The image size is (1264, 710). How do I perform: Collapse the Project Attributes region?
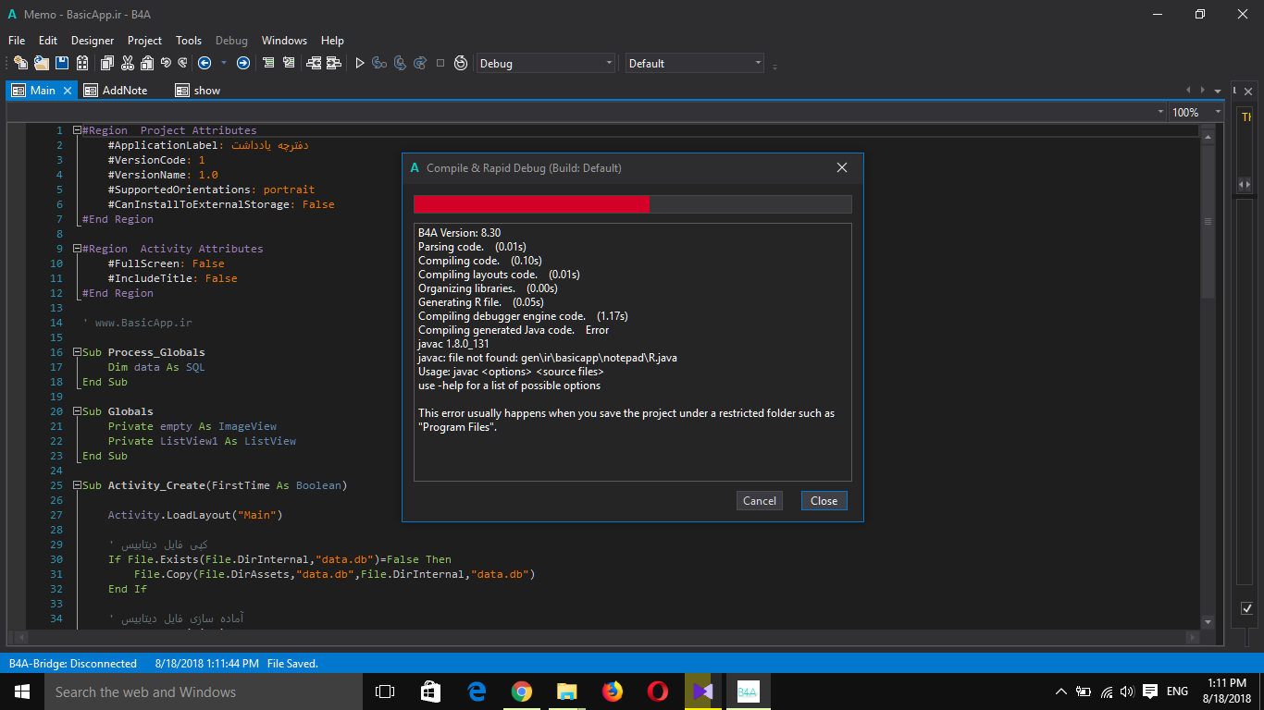(x=77, y=130)
